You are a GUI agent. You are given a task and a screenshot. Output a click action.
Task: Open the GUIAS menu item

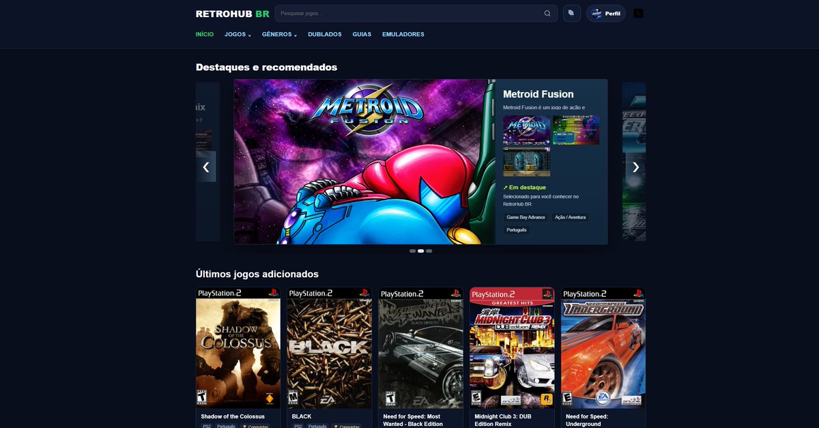click(x=362, y=34)
